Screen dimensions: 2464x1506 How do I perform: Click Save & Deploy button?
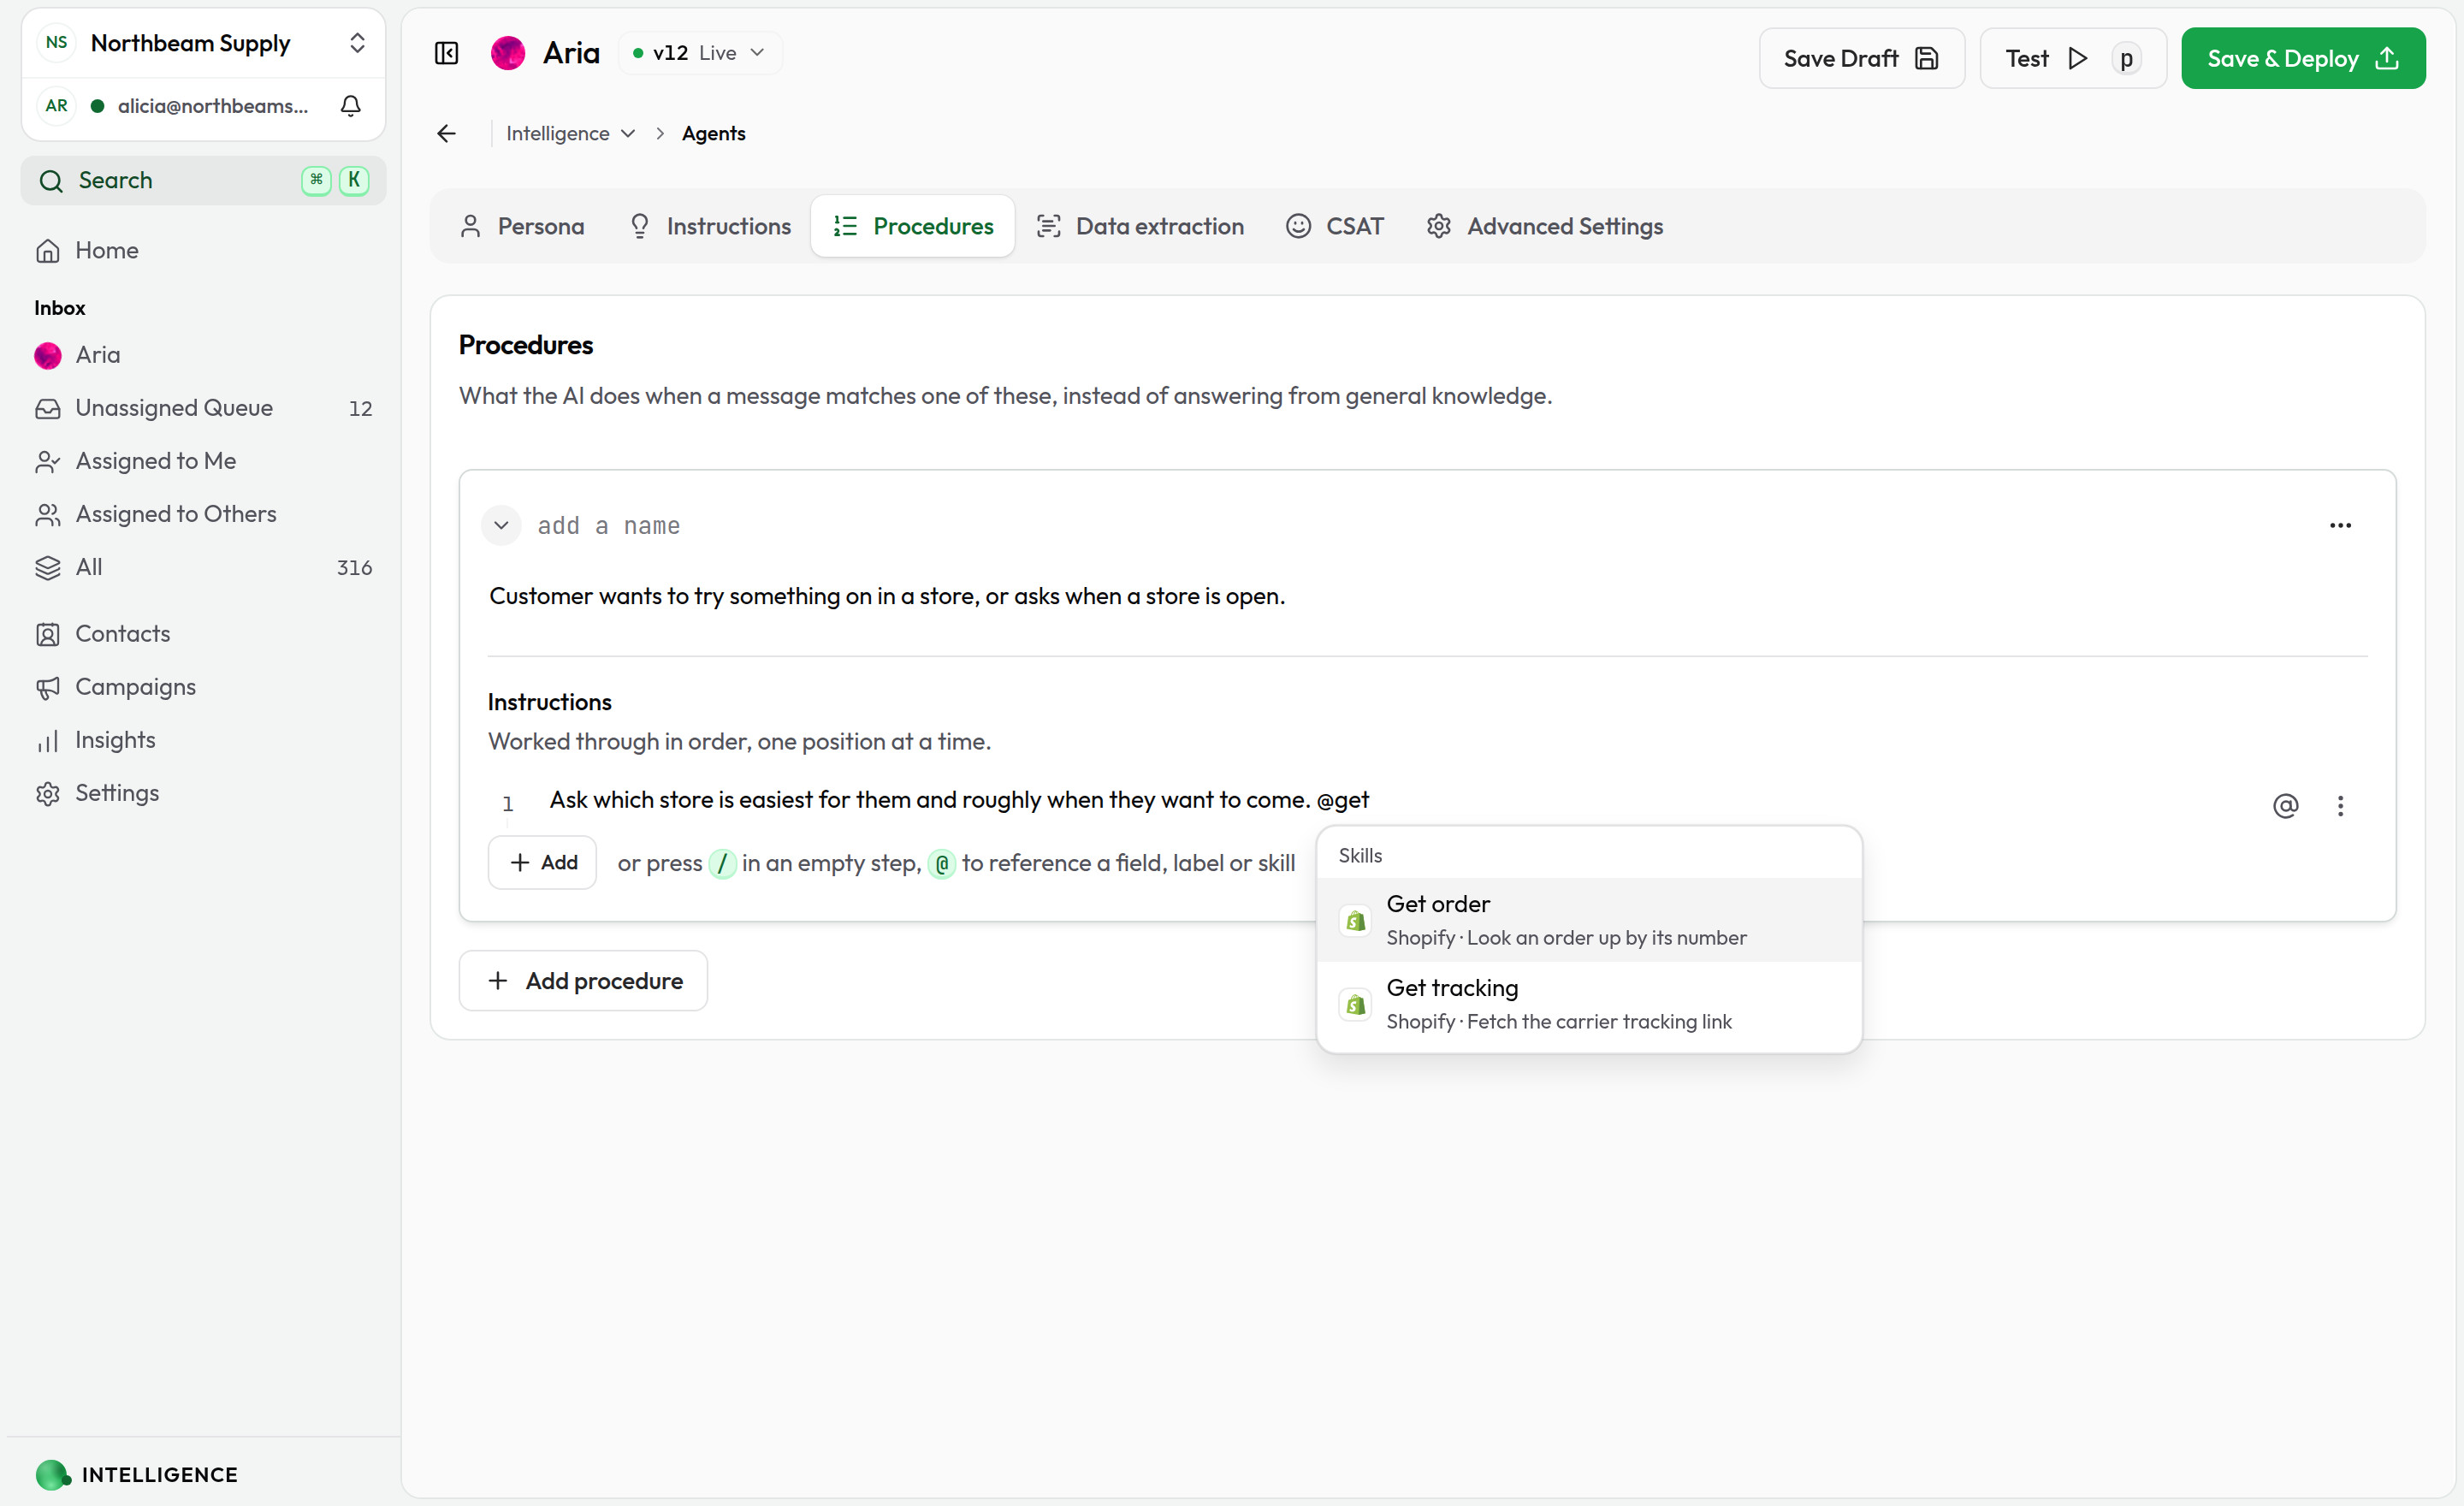(x=2302, y=59)
